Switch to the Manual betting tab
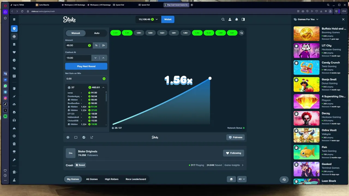 coord(76,33)
